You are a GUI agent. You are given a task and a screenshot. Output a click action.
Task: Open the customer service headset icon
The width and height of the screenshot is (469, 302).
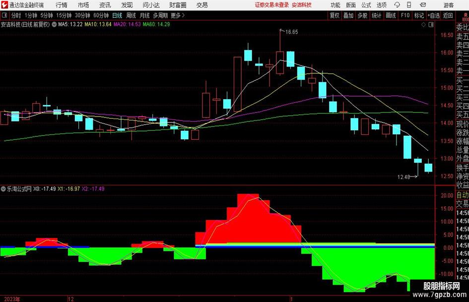[397, 5]
